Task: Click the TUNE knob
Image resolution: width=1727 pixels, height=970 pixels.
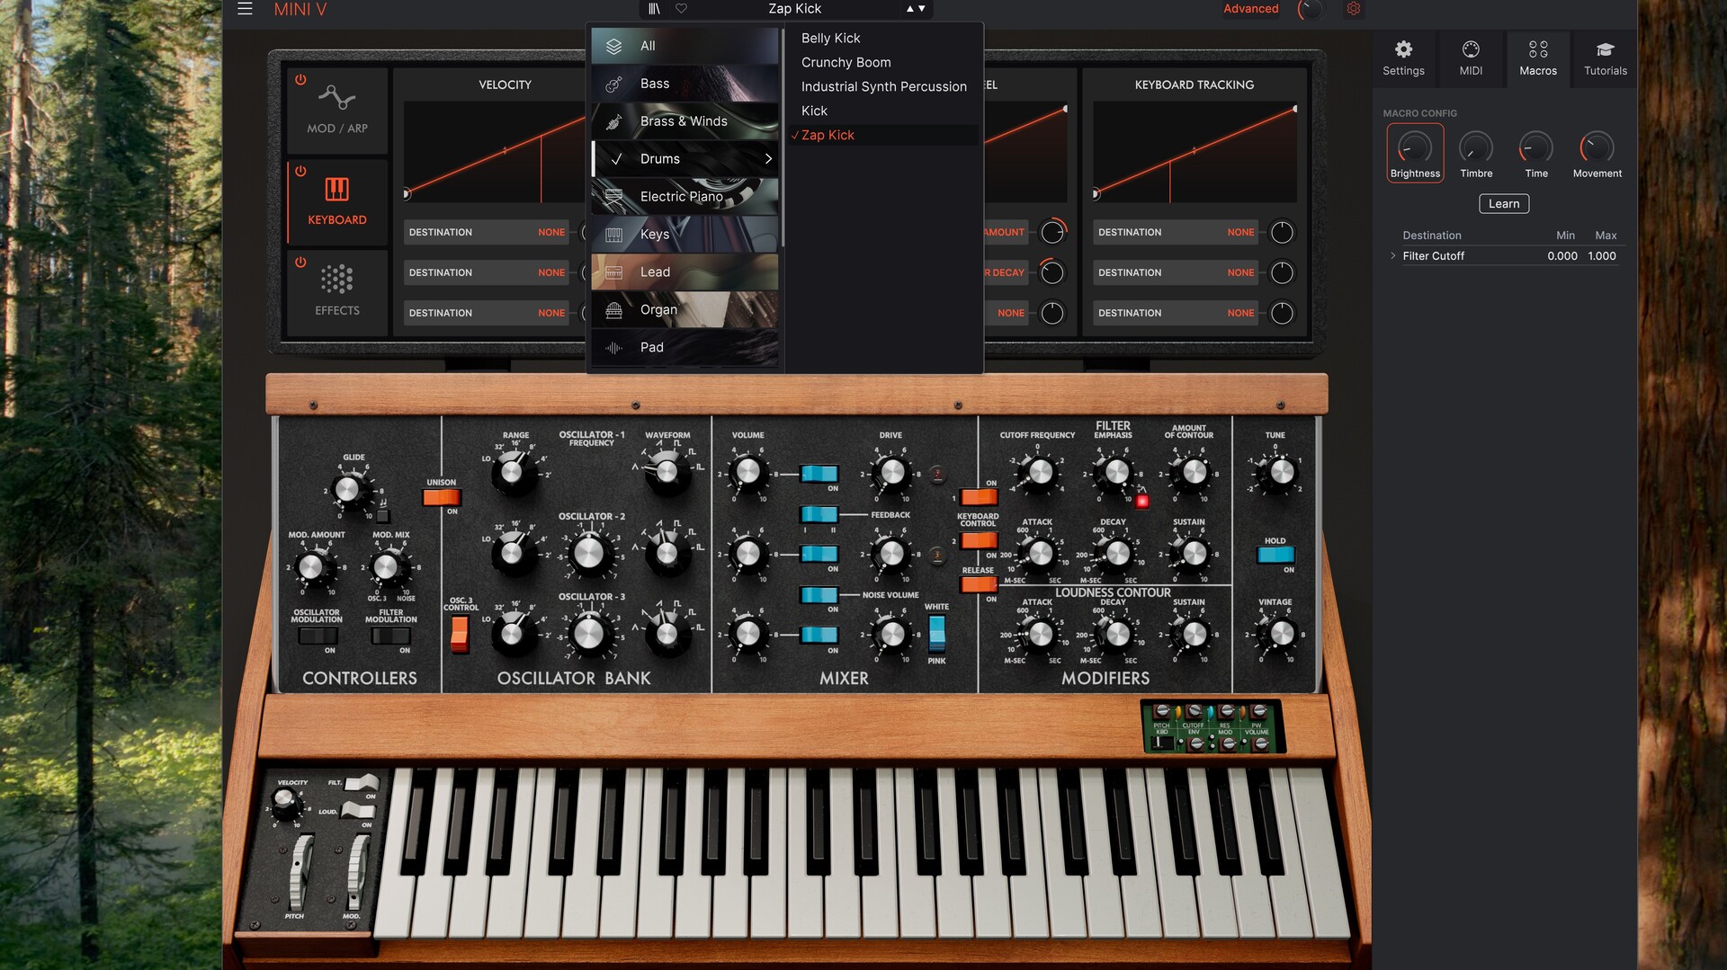Action: [1281, 471]
